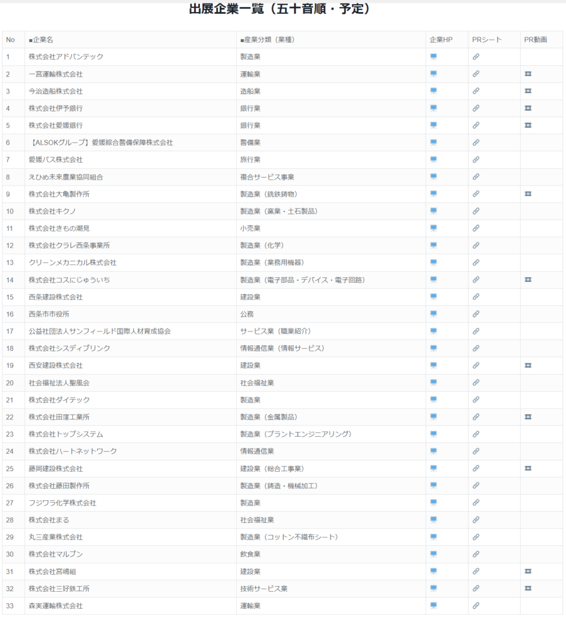566x617 pixels.
Task: Open PR video icon for 今治造船株式会社
Action: (528, 91)
